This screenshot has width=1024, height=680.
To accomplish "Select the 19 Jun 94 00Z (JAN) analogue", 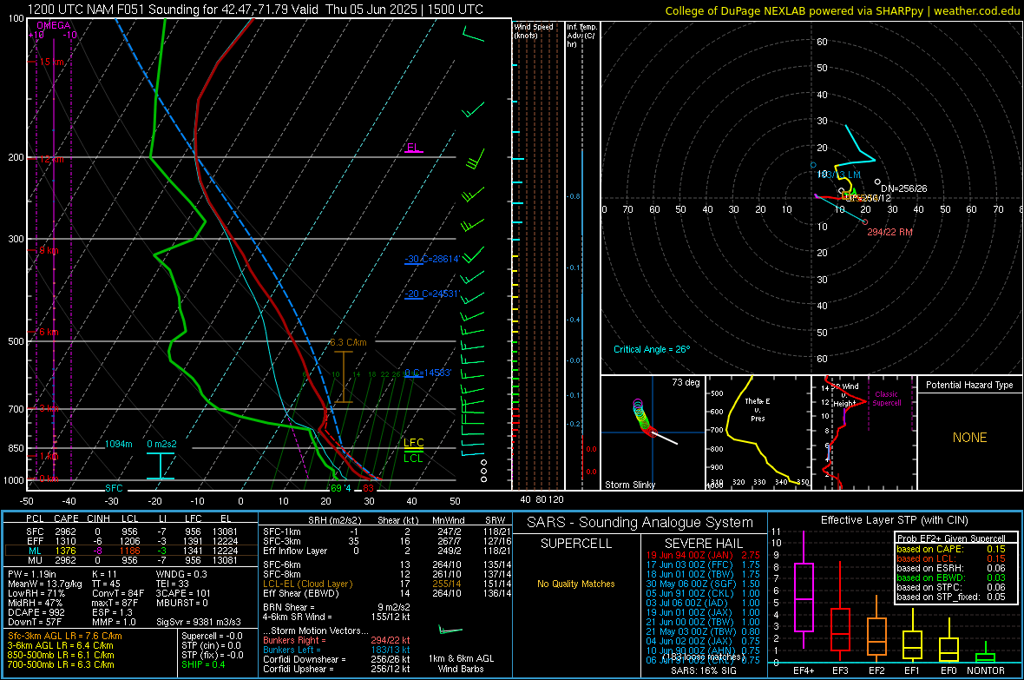I will click(x=703, y=555).
